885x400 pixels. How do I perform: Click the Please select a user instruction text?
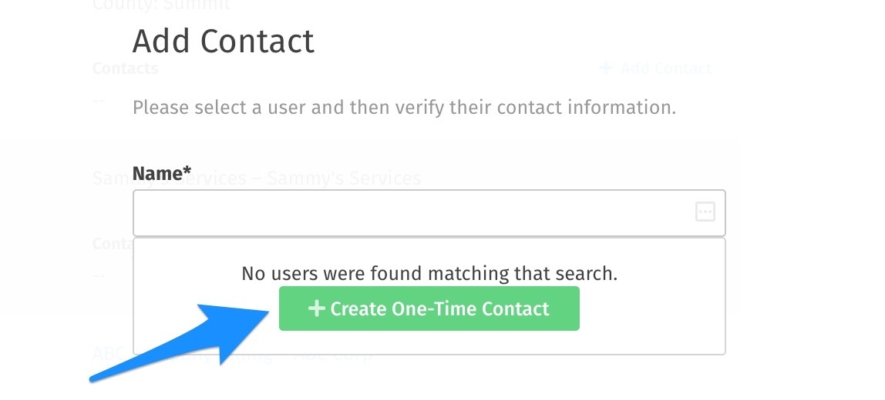(404, 107)
